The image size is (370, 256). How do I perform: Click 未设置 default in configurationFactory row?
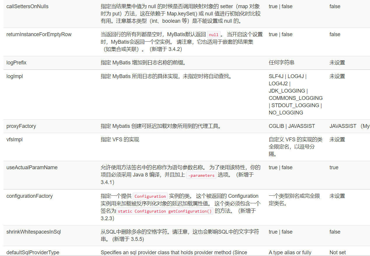[x=337, y=196]
